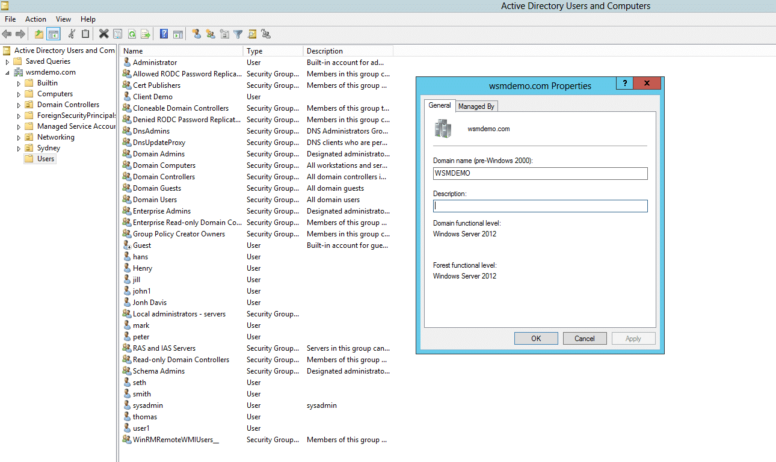This screenshot has height=462, width=776.
Task: Click the domain servers icon in Properties dialog
Action: tap(443, 128)
